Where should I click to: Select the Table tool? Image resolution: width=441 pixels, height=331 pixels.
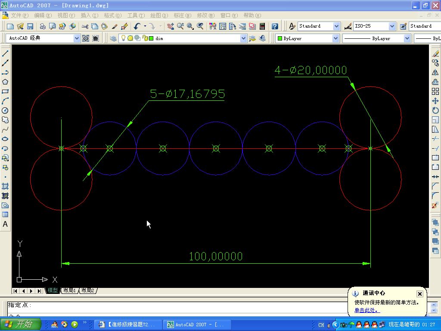click(5, 215)
